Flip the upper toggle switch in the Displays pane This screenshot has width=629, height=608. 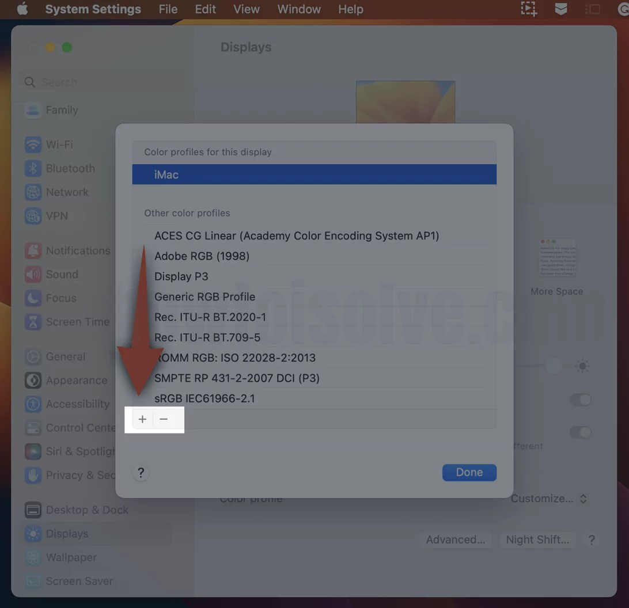[581, 400]
